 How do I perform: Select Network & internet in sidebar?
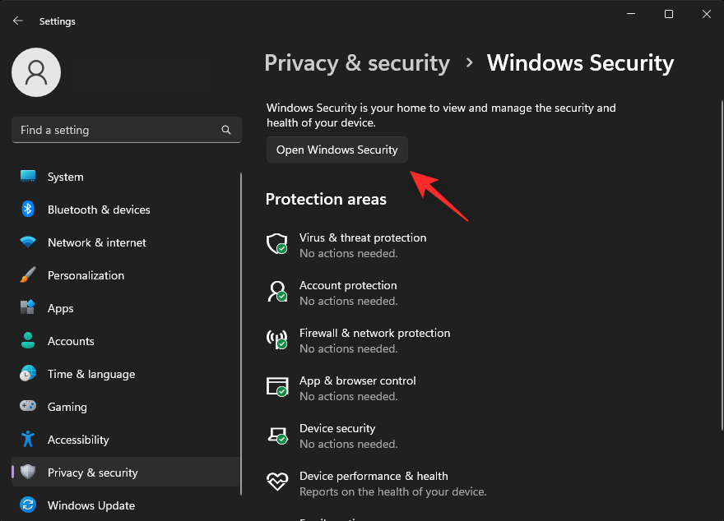(x=96, y=242)
